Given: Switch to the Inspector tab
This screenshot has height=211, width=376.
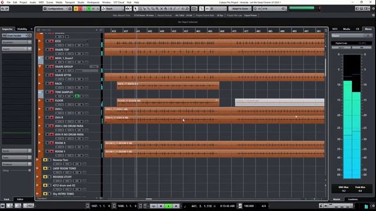Looking at the screenshot, I should (7, 29).
